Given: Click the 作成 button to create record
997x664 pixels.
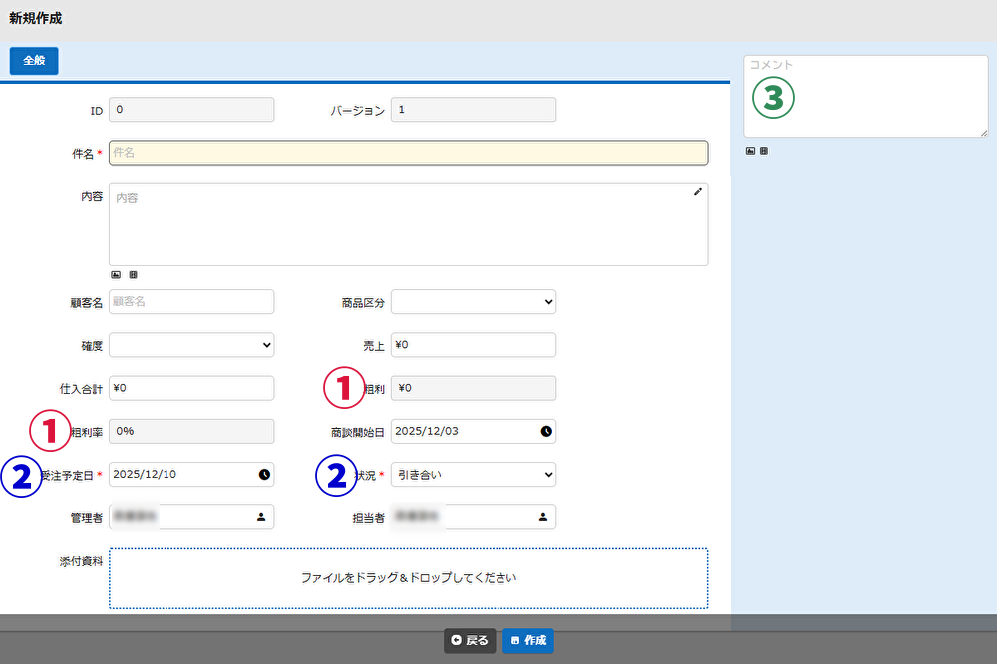Looking at the screenshot, I should pyautogui.click(x=528, y=640).
